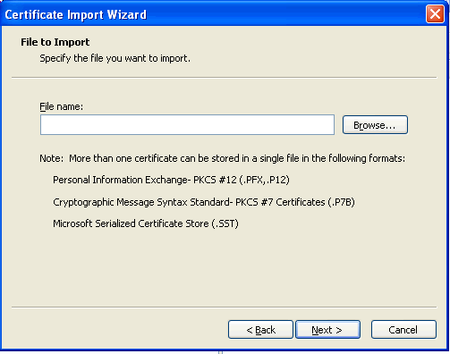Click the (.PFX,.P12) extension text
The width and height of the screenshot is (450, 354).
coord(265,180)
